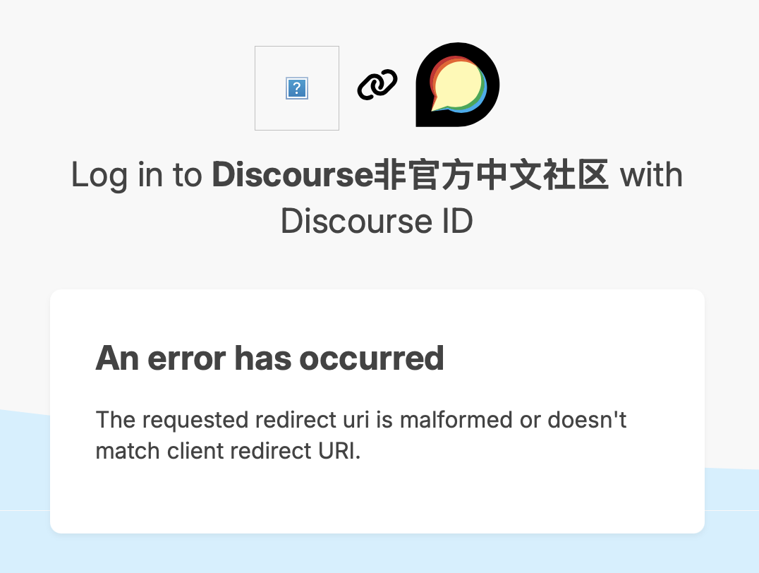Click the word 'with' in the heading
This screenshot has width=759, height=573.
point(651,175)
